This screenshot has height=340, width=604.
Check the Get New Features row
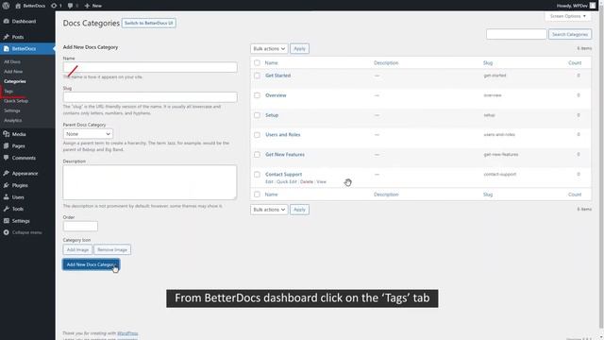257,155
